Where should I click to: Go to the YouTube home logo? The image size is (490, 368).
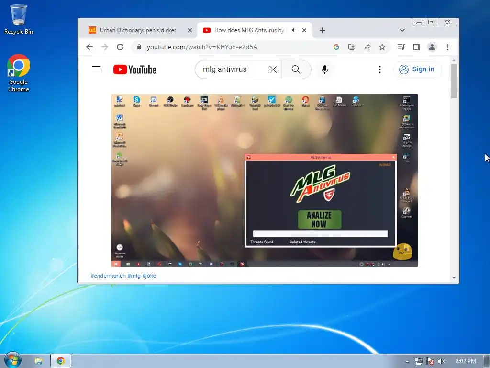[134, 69]
